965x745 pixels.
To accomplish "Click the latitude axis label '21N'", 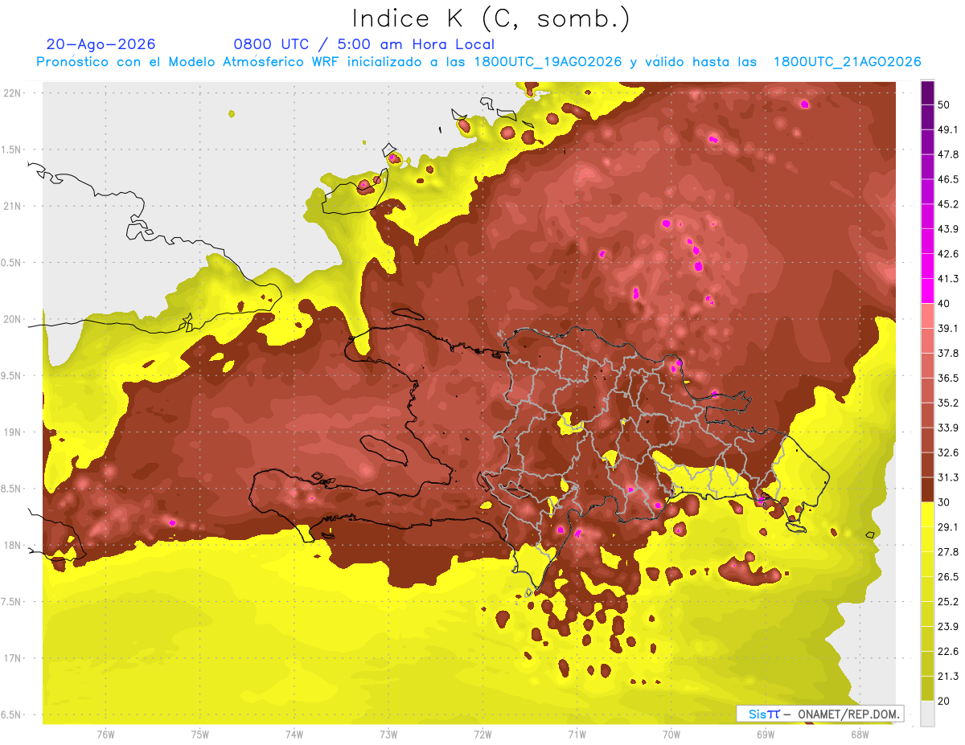I will (12, 206).
